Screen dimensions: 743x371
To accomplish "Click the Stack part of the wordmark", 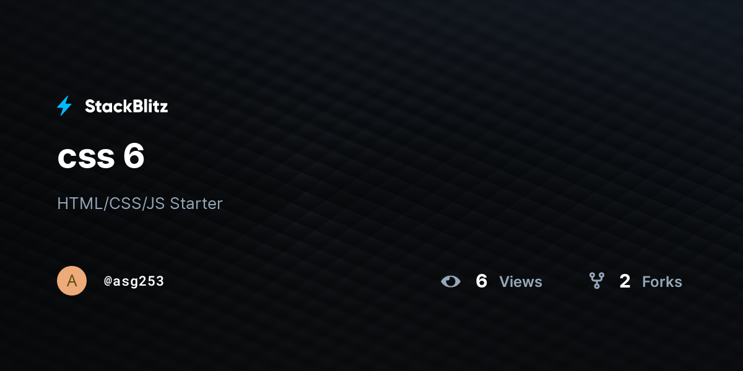I will [105, 106].
